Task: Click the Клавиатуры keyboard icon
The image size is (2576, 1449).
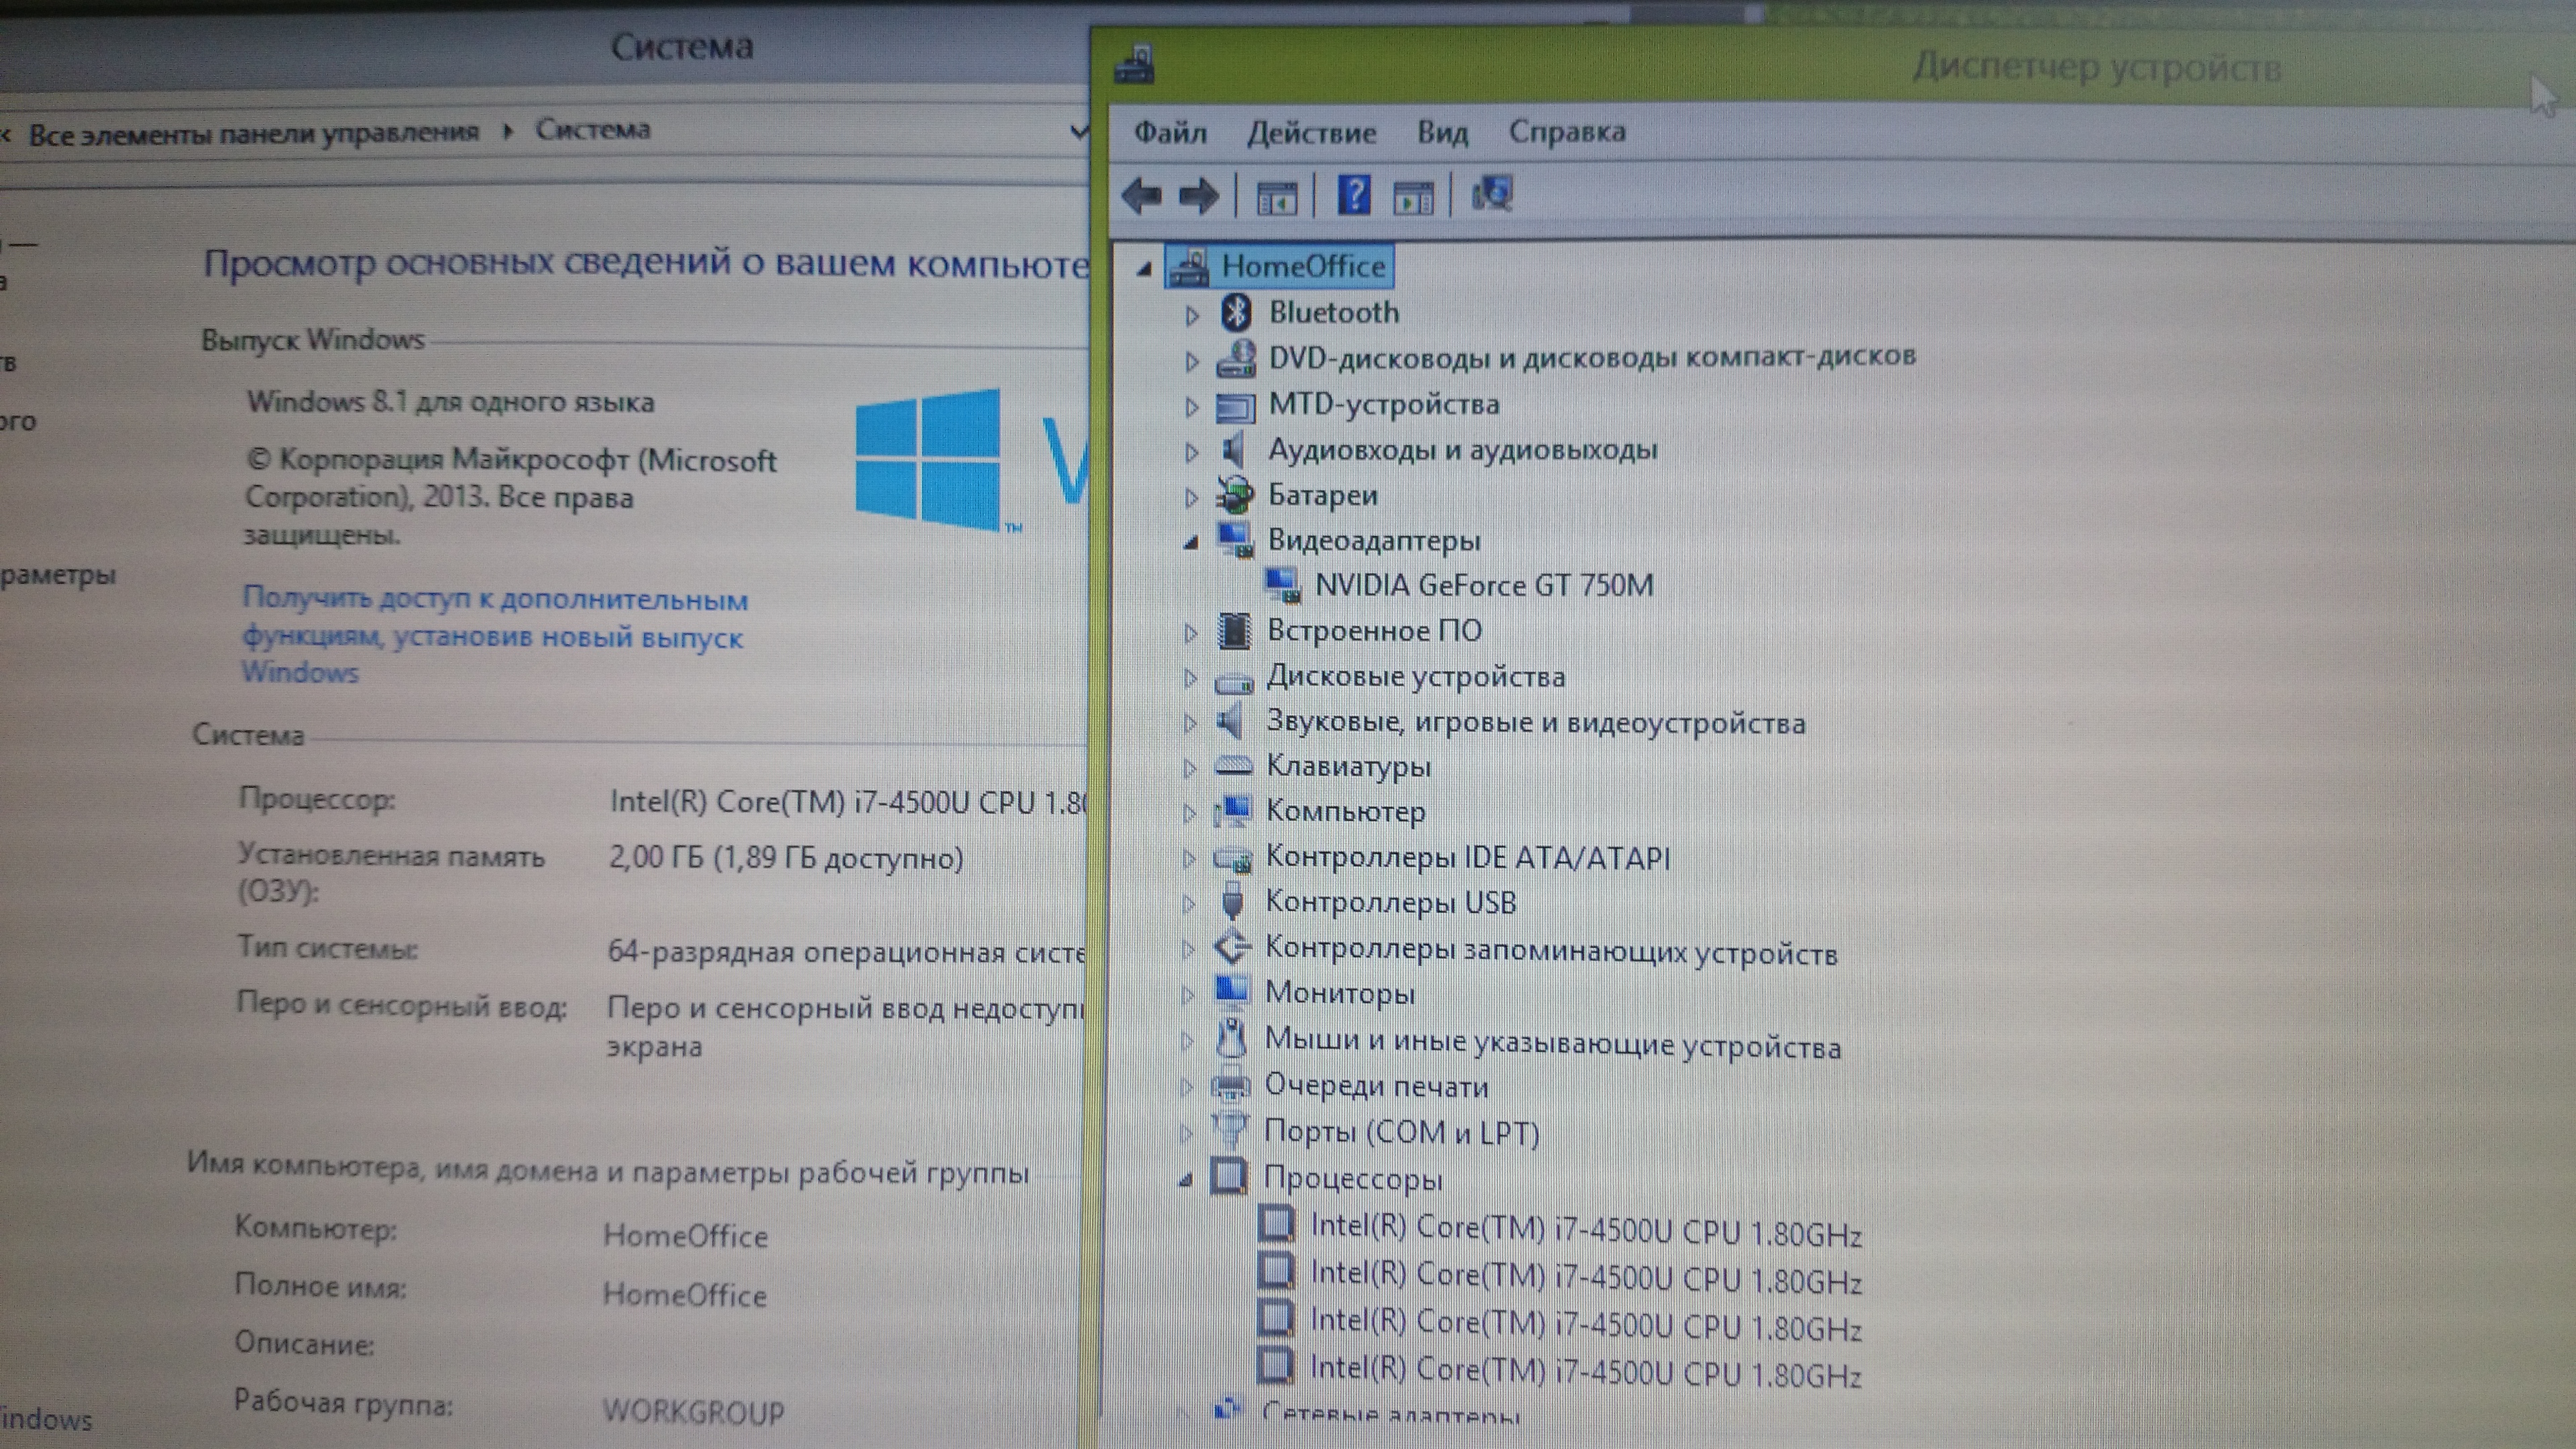Action: (x=1233, y=766)
